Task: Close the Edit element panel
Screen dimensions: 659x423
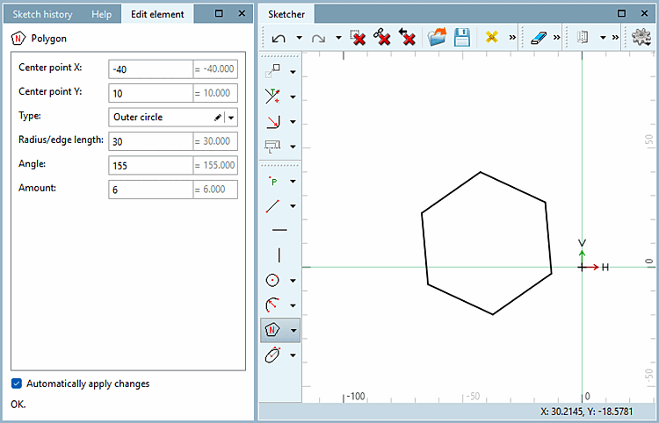Action: coord(242,13)
